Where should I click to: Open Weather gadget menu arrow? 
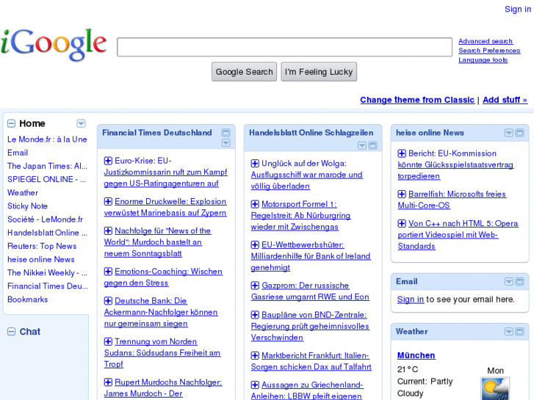click(509, 332)
